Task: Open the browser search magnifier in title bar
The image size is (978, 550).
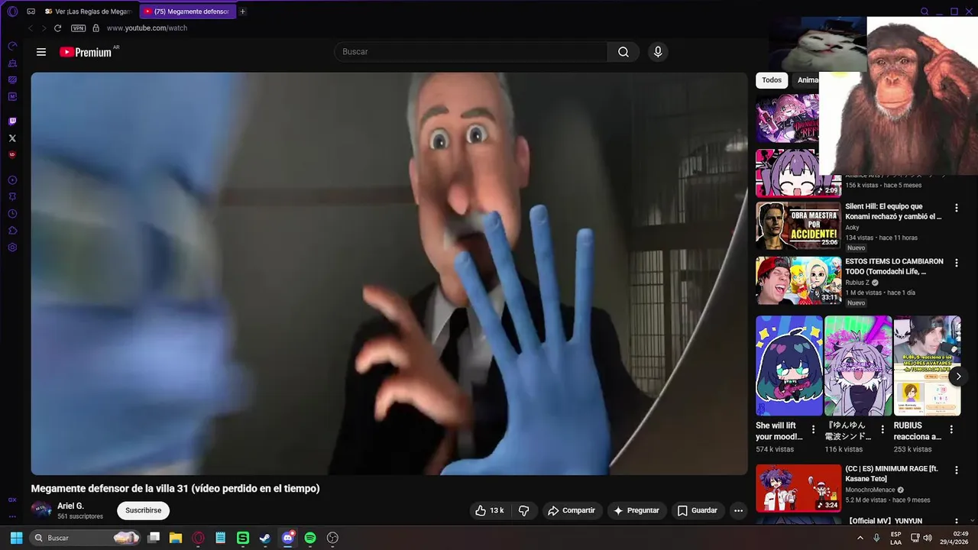Action: (925, 11)
